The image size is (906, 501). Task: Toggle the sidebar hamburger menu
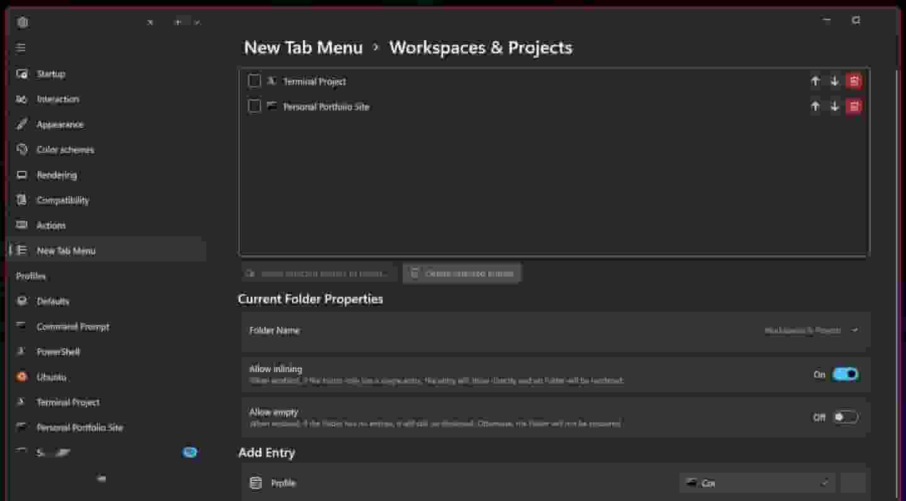[21, 48]
